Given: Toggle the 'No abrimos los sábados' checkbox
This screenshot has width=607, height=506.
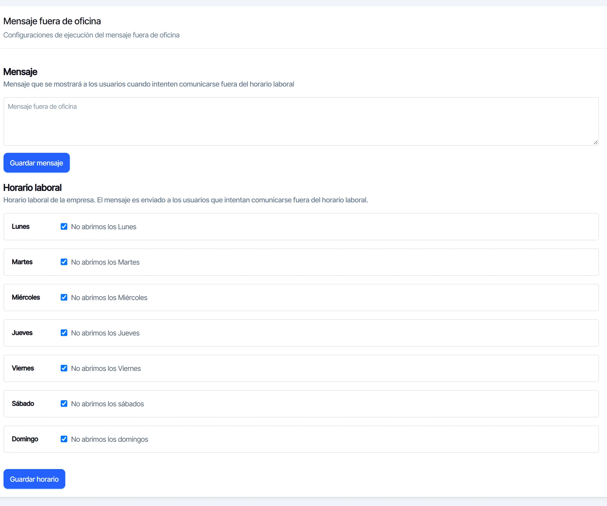Looking at the screenshot, I should click(64, 404).
